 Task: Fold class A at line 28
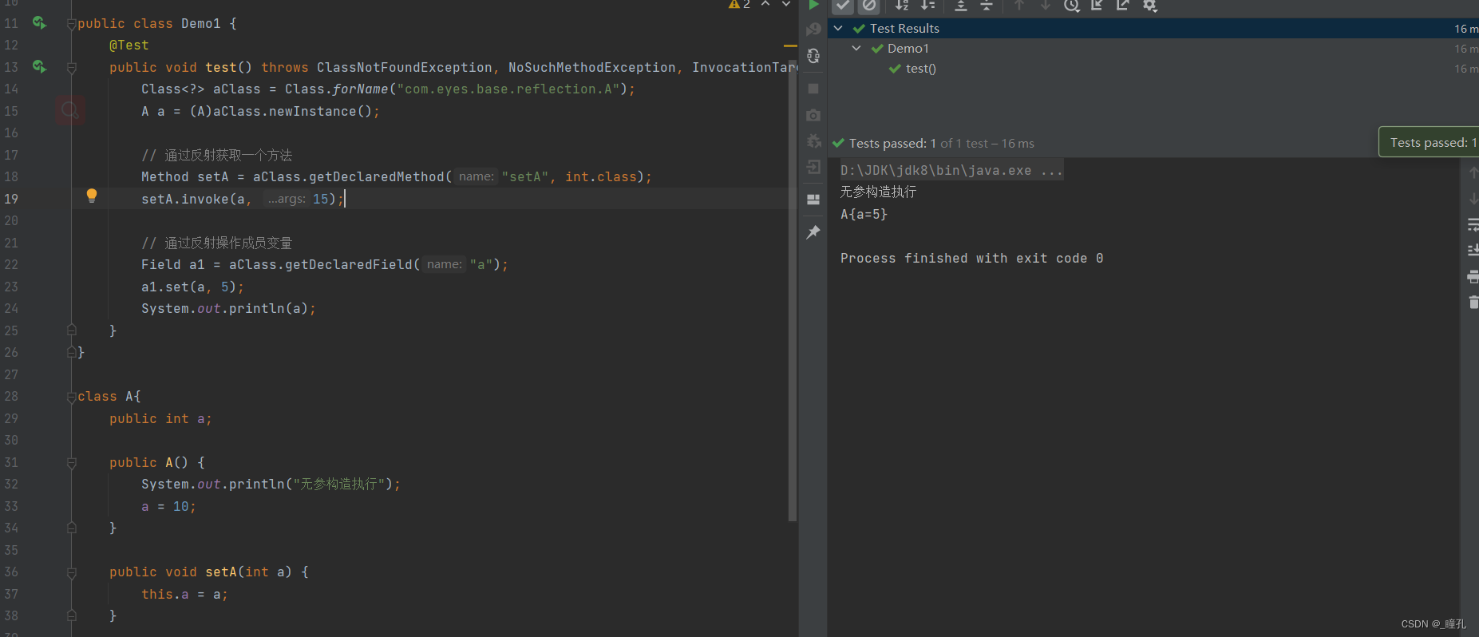pyautogui.click(x=72, y=398)
